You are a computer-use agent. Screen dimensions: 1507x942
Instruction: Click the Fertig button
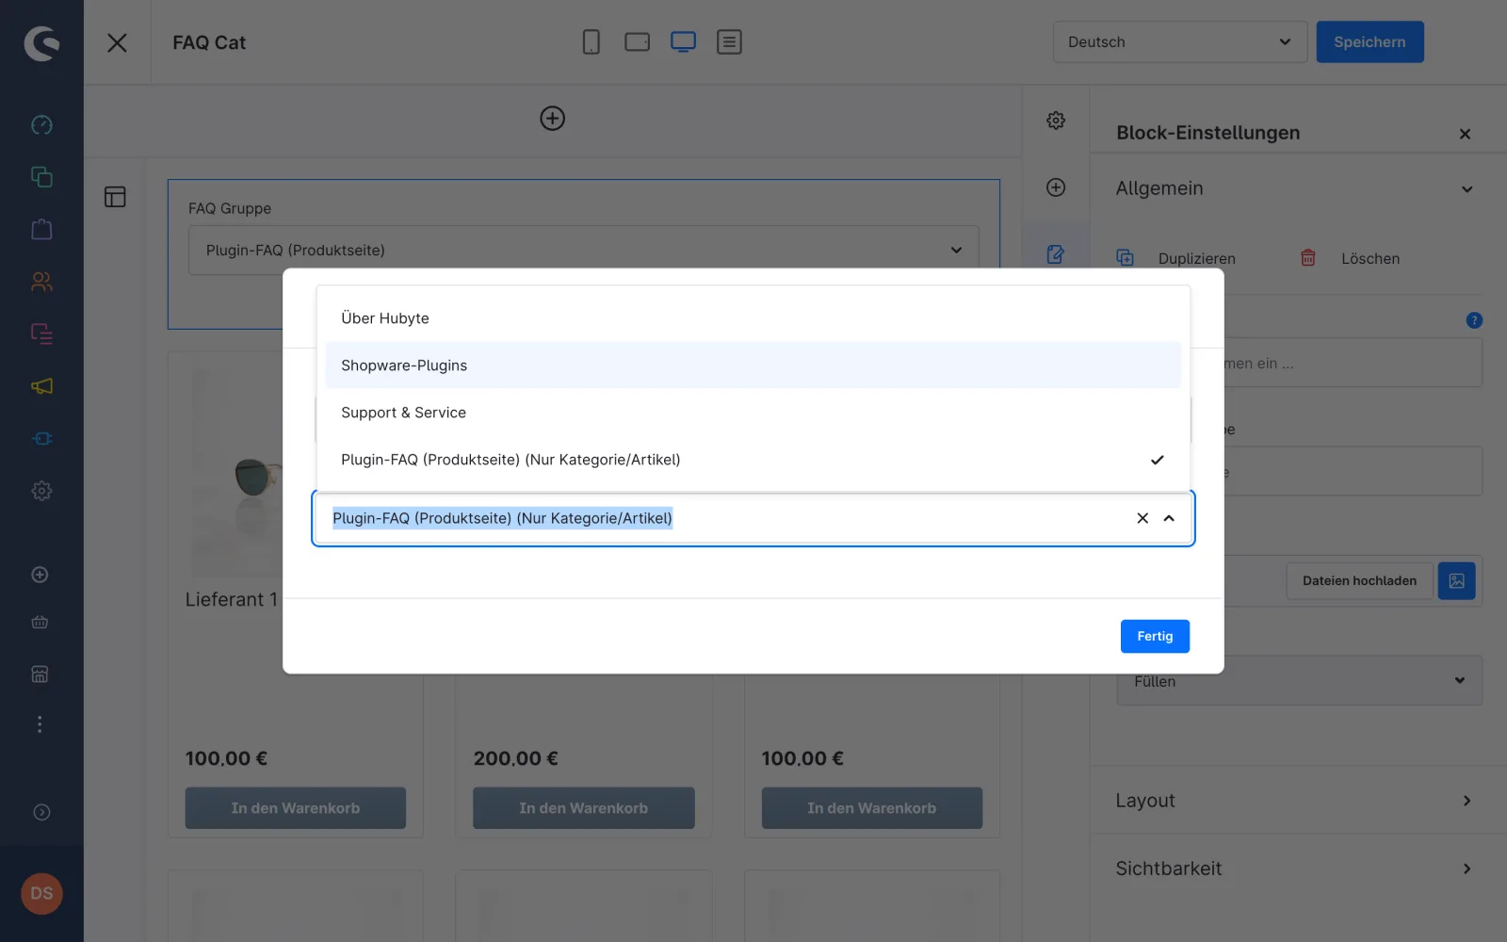(1155, 636)
